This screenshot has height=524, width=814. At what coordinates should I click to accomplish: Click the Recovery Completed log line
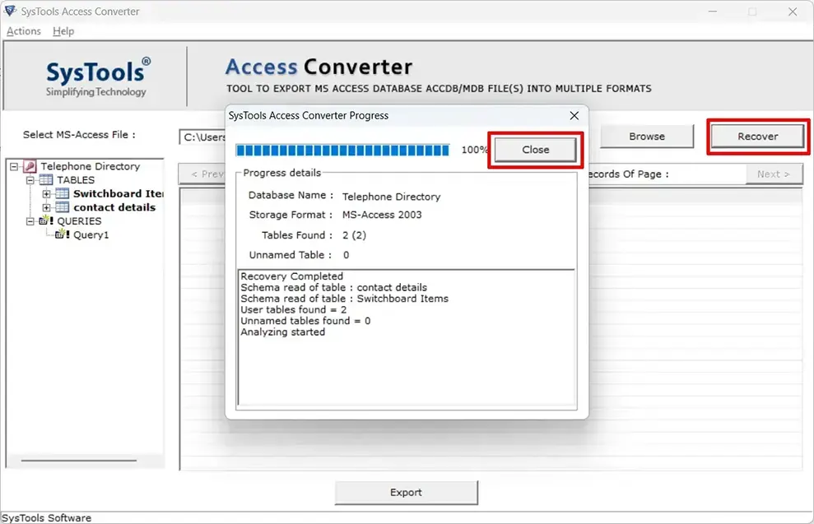pyautogui.click(x=291, y=276)
